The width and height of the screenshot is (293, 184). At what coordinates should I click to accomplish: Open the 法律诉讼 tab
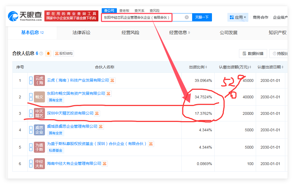(x=81, y=33)
